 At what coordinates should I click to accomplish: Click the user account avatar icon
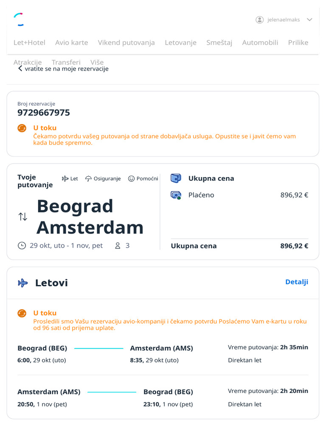point(259,20)
